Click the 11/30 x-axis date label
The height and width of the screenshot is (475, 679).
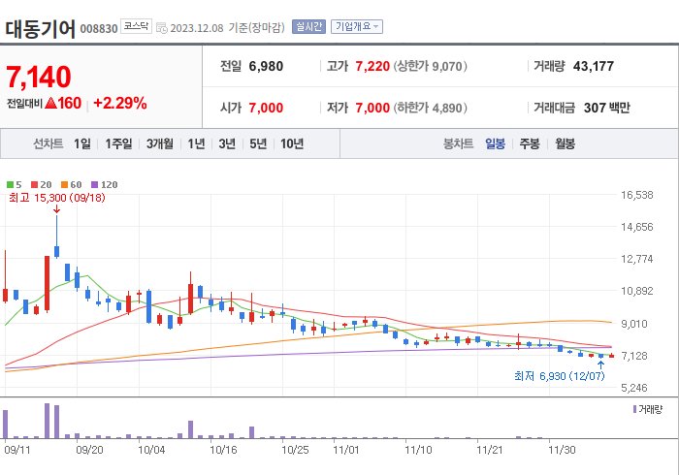coord(562,450)
